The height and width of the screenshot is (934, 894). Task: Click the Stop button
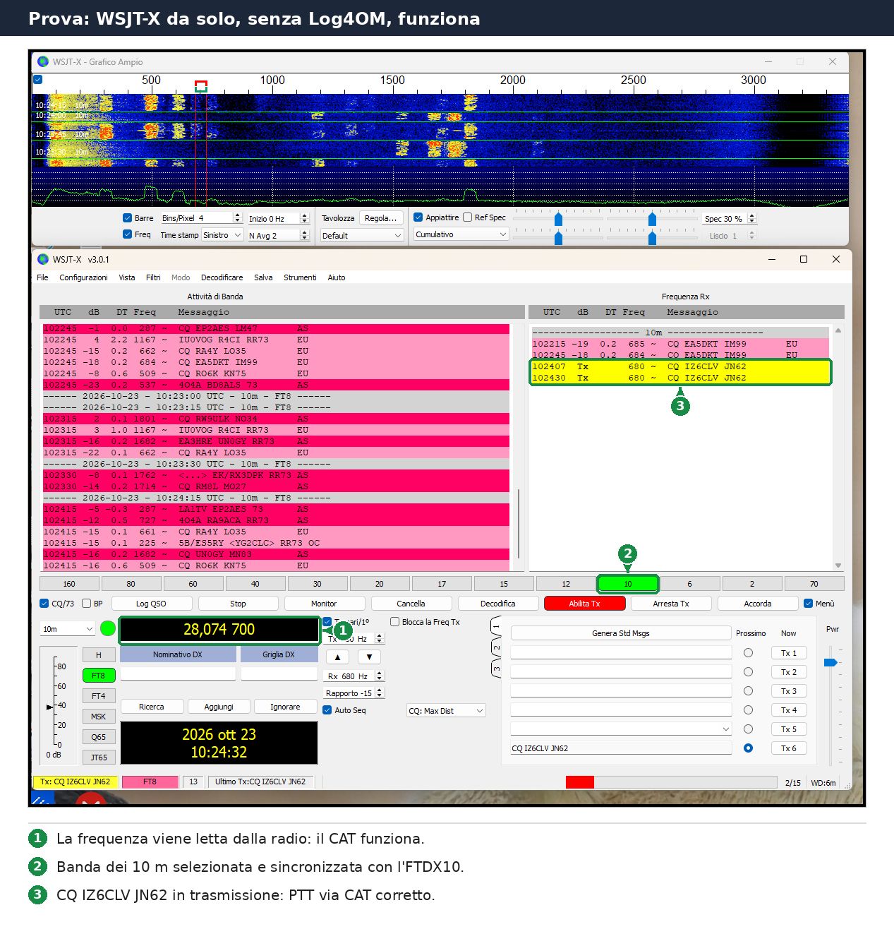pyautogui.click(x=238, y=604)
